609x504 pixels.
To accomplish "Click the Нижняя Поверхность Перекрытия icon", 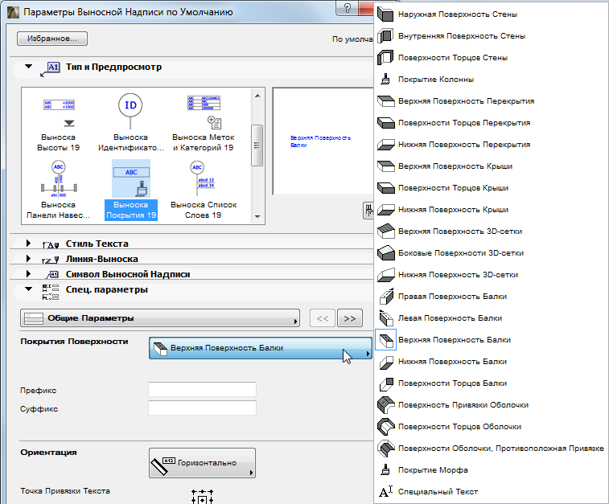I will pyautogui.click(x=385, y=145).
